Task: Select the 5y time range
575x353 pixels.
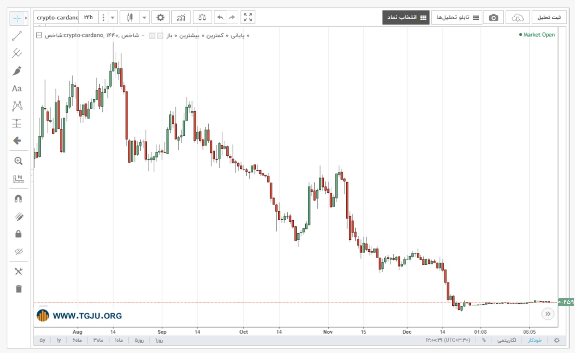Action: [42, 340]
